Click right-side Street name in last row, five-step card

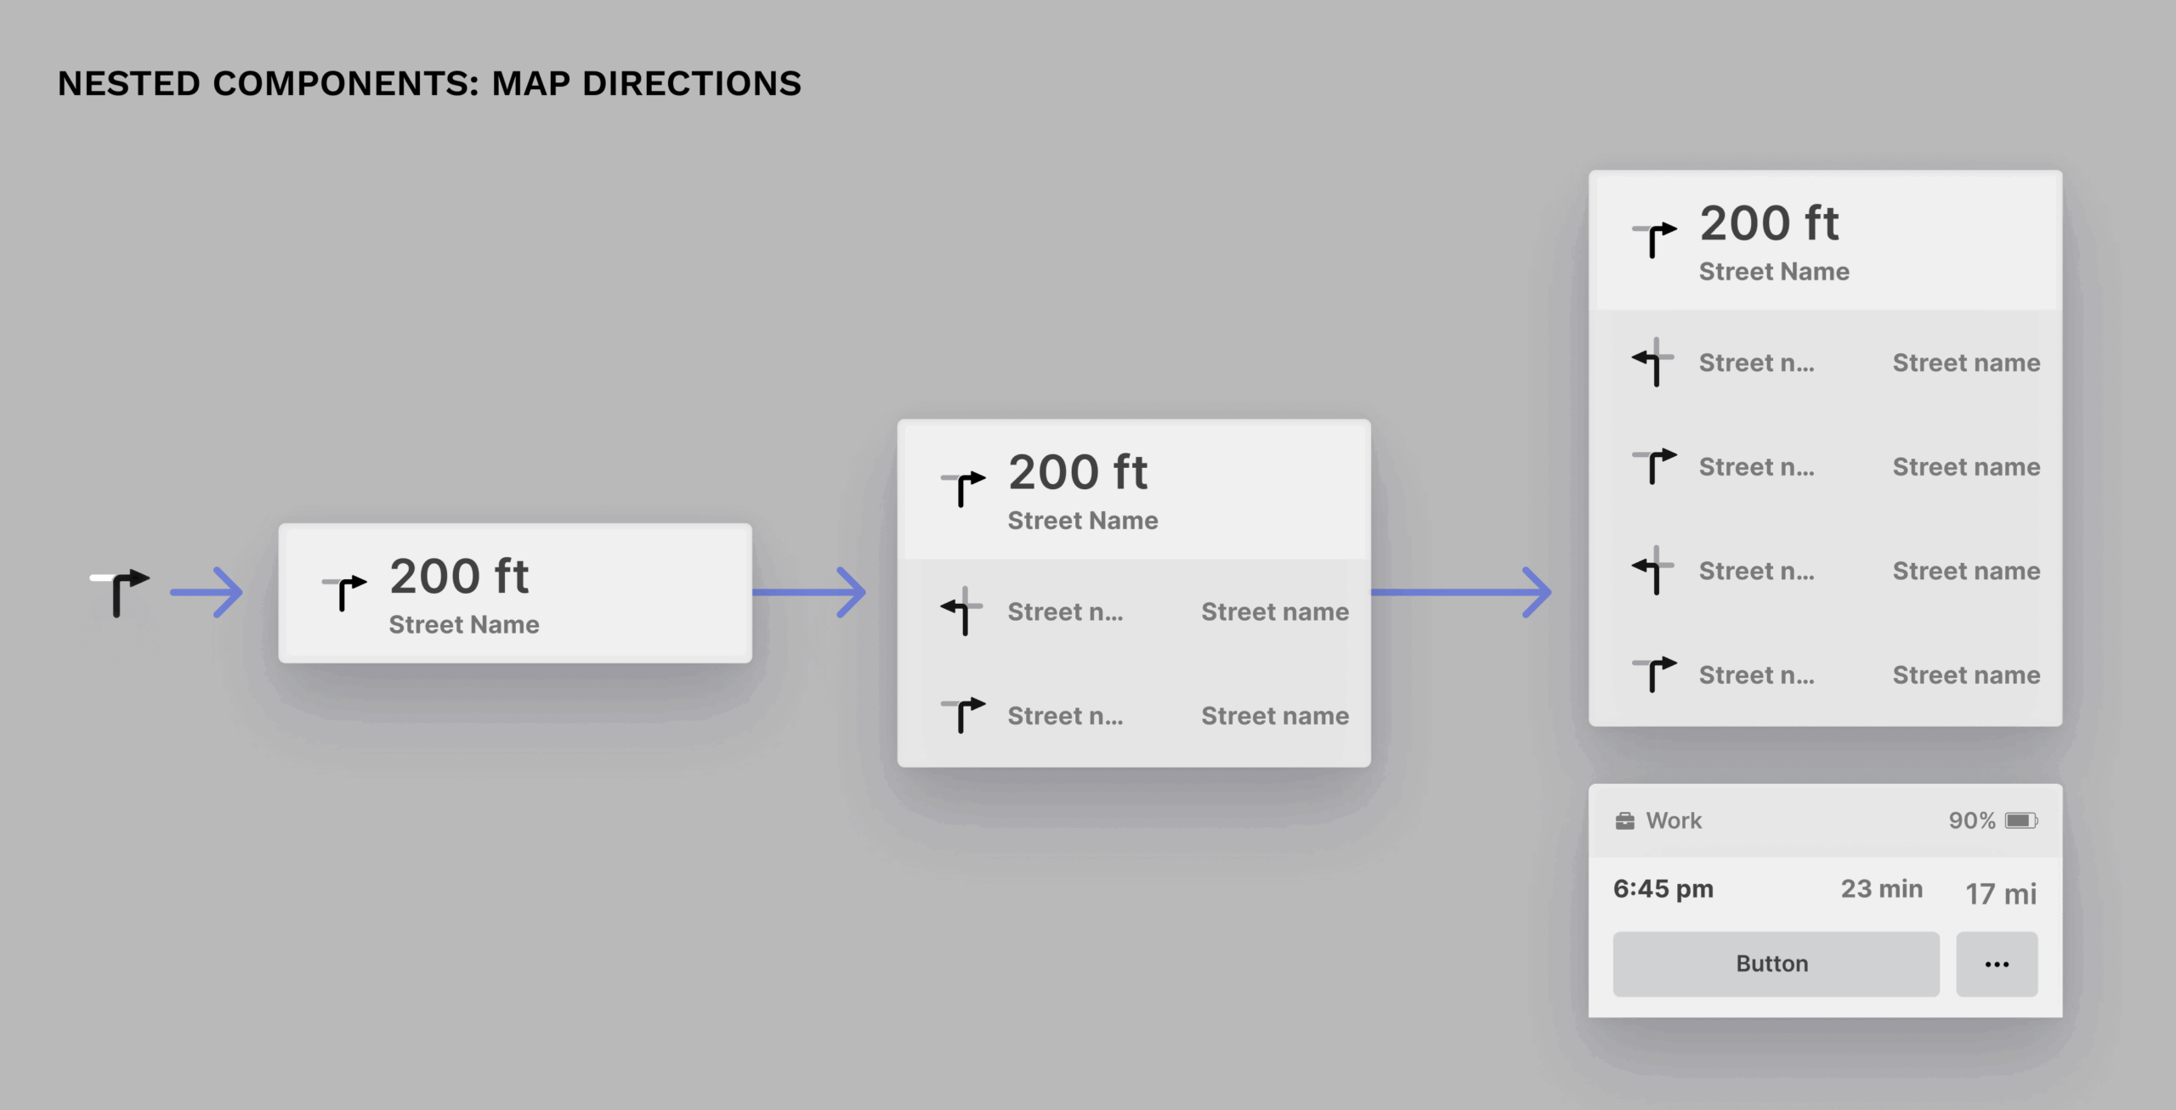pyautogui.click(x=1966, y=674)
